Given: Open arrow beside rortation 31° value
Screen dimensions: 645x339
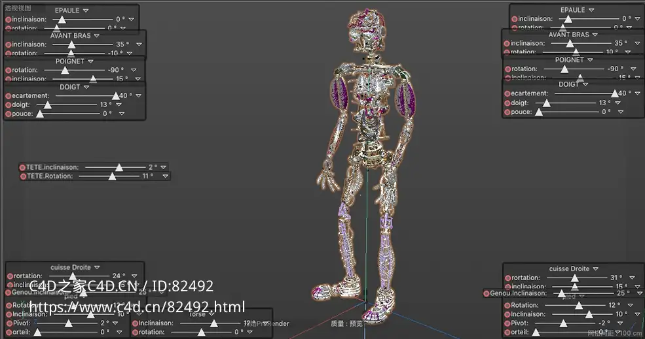Looking at the screenshot, I should pyautogui.click(x=633, y=278).
